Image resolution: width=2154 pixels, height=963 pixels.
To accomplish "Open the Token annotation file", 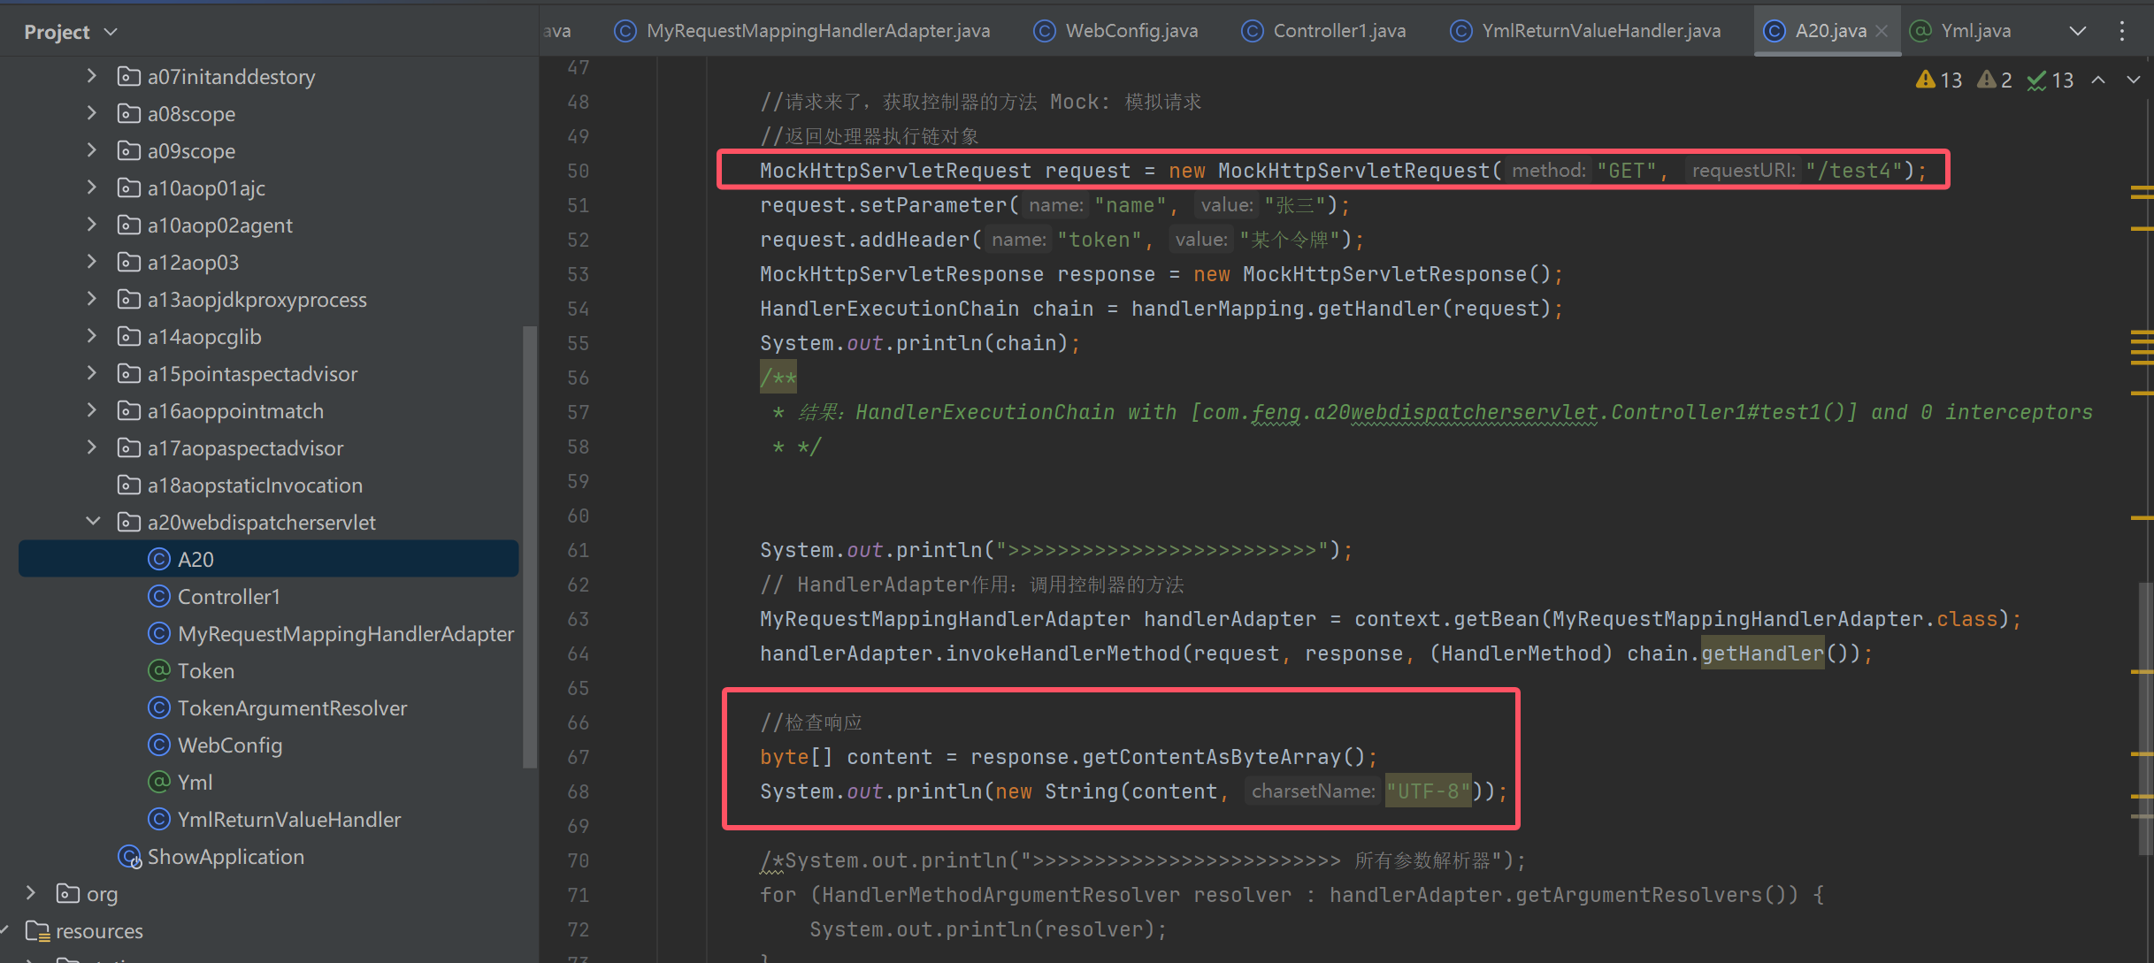I will [205, 671].
